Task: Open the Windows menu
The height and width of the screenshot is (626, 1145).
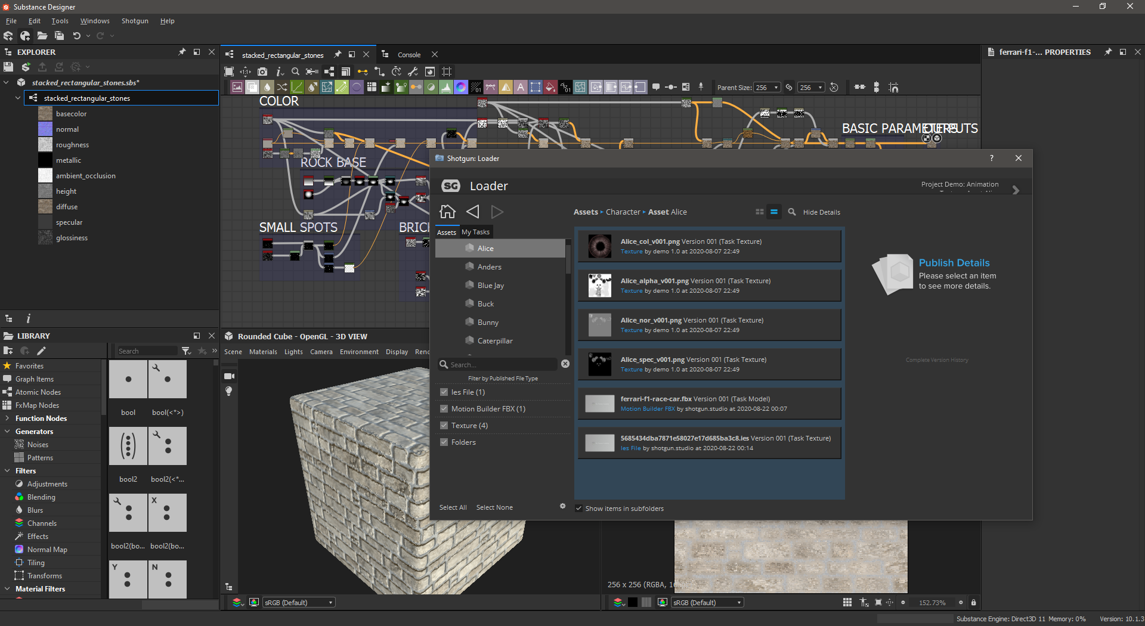Action: 95,21
